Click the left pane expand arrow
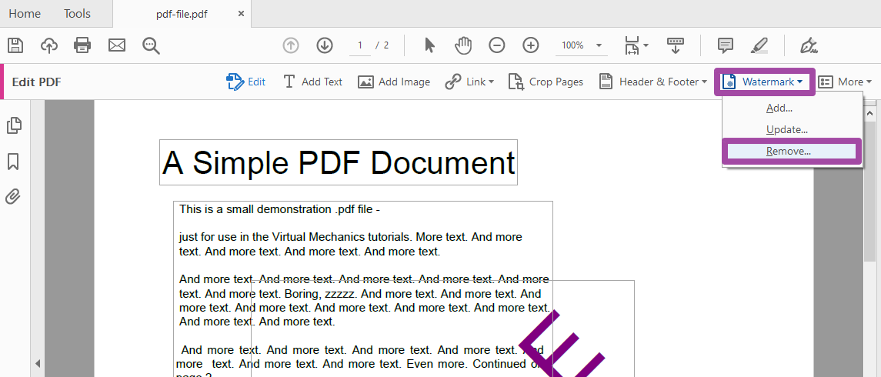881x377 pixels. tap(38, 364)
